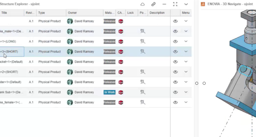
Task: Click the SolidWorks CAD icon in ke_male row
Action: (121, 31)
